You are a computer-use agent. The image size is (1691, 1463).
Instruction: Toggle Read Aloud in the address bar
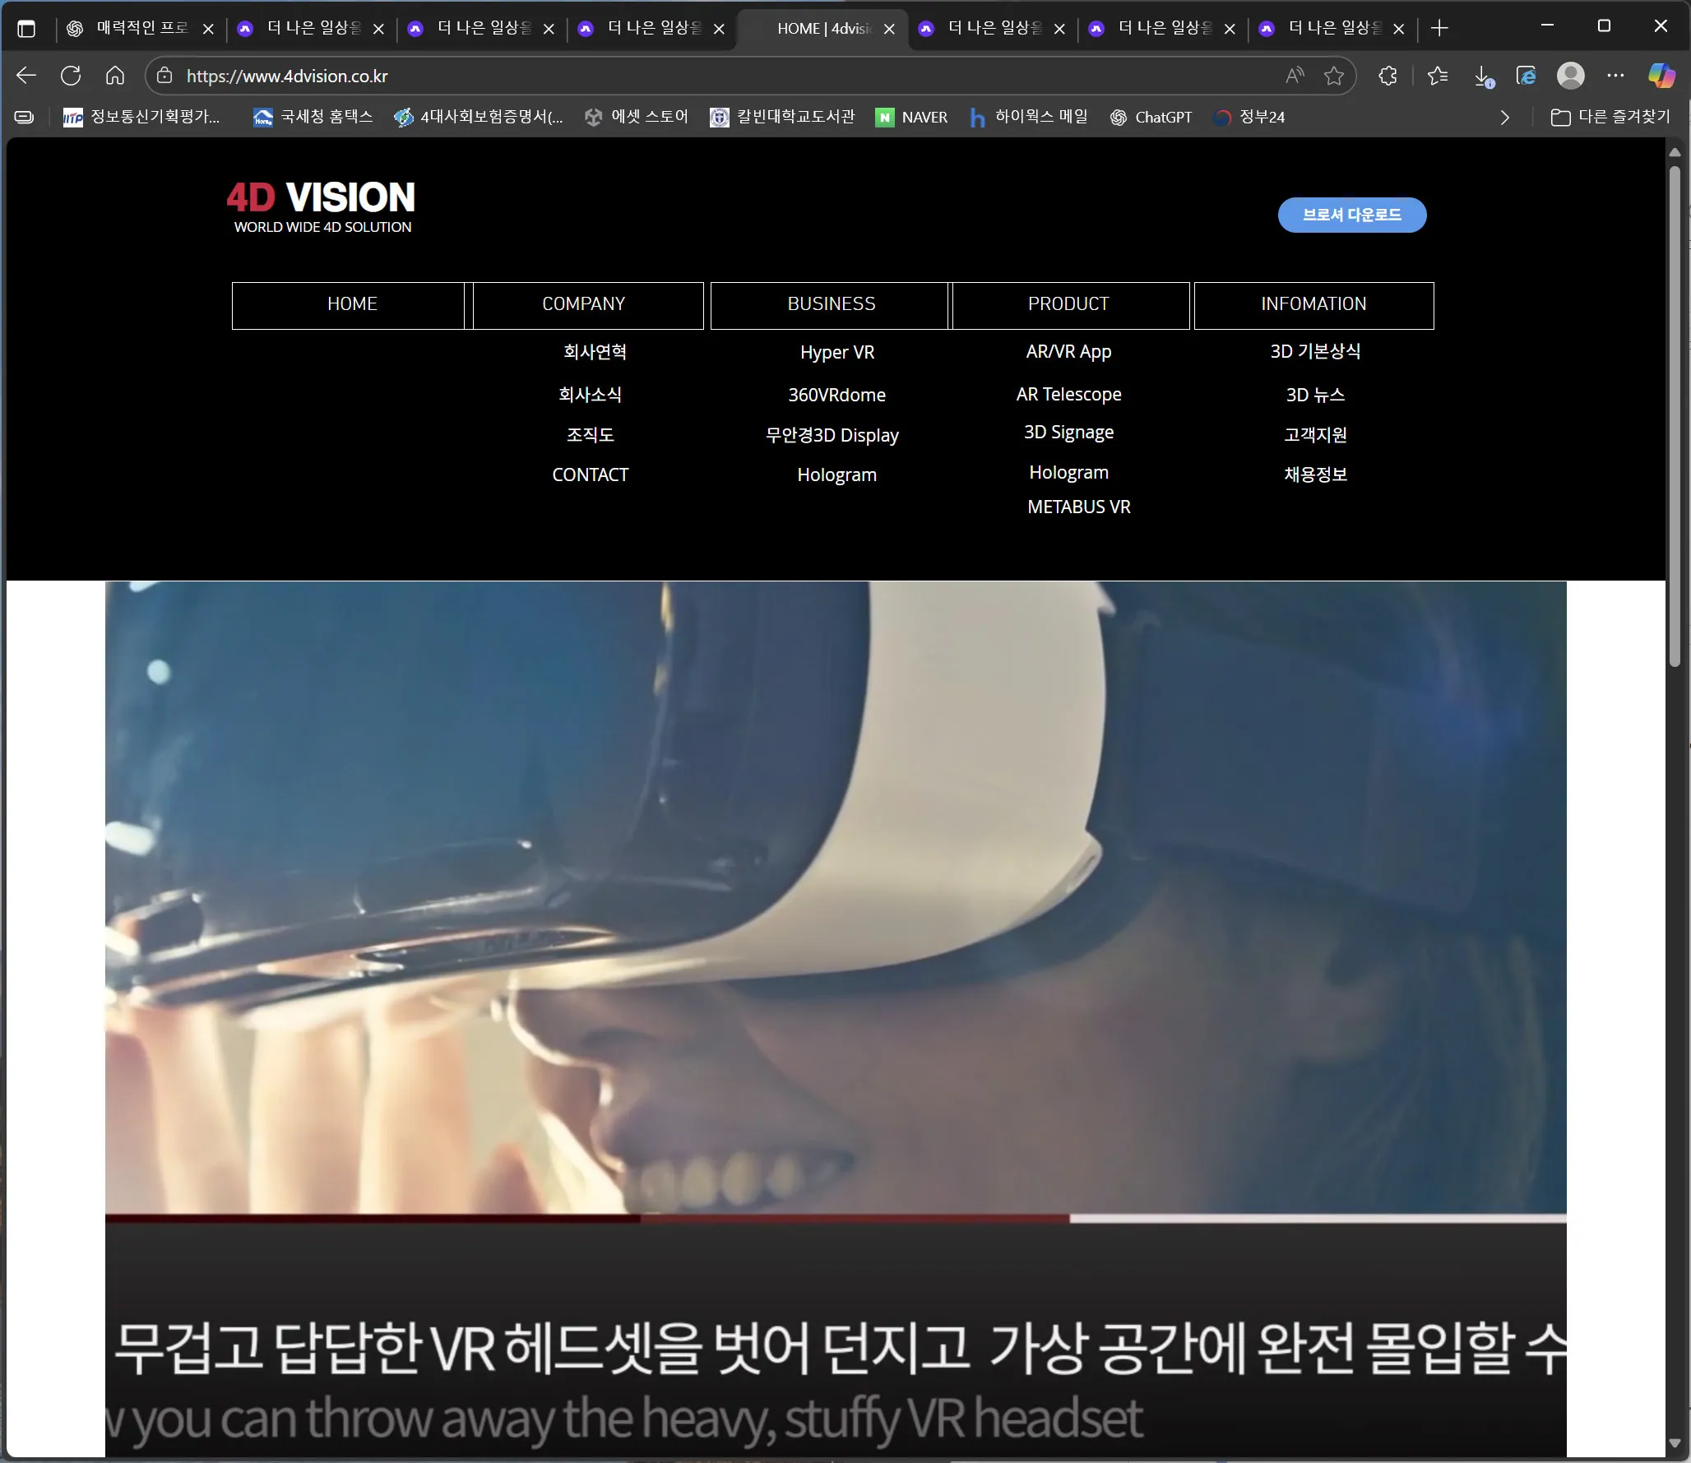tap(1294, 76)
